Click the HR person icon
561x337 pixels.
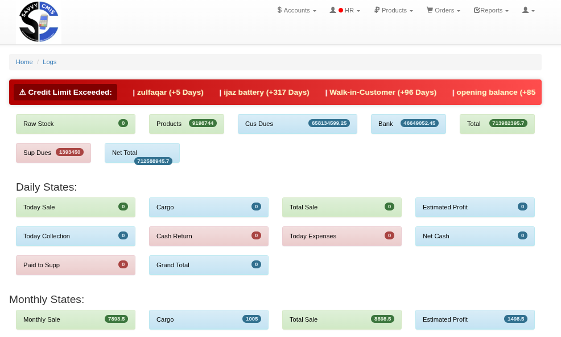pyautogui.click(x=333, y=10)
